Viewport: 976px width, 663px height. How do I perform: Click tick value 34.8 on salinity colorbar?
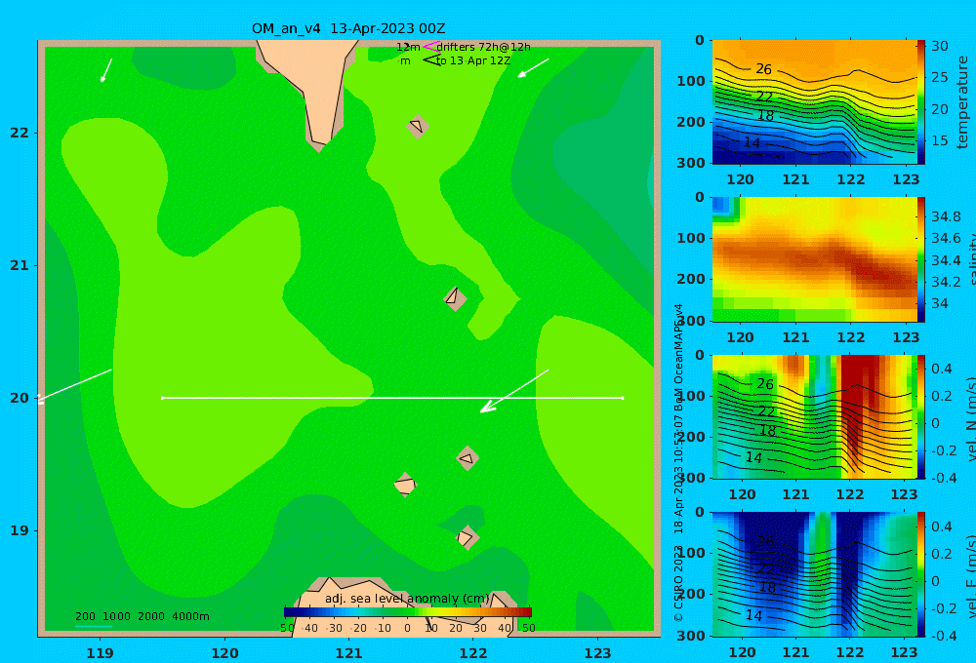tap(946, 216)
